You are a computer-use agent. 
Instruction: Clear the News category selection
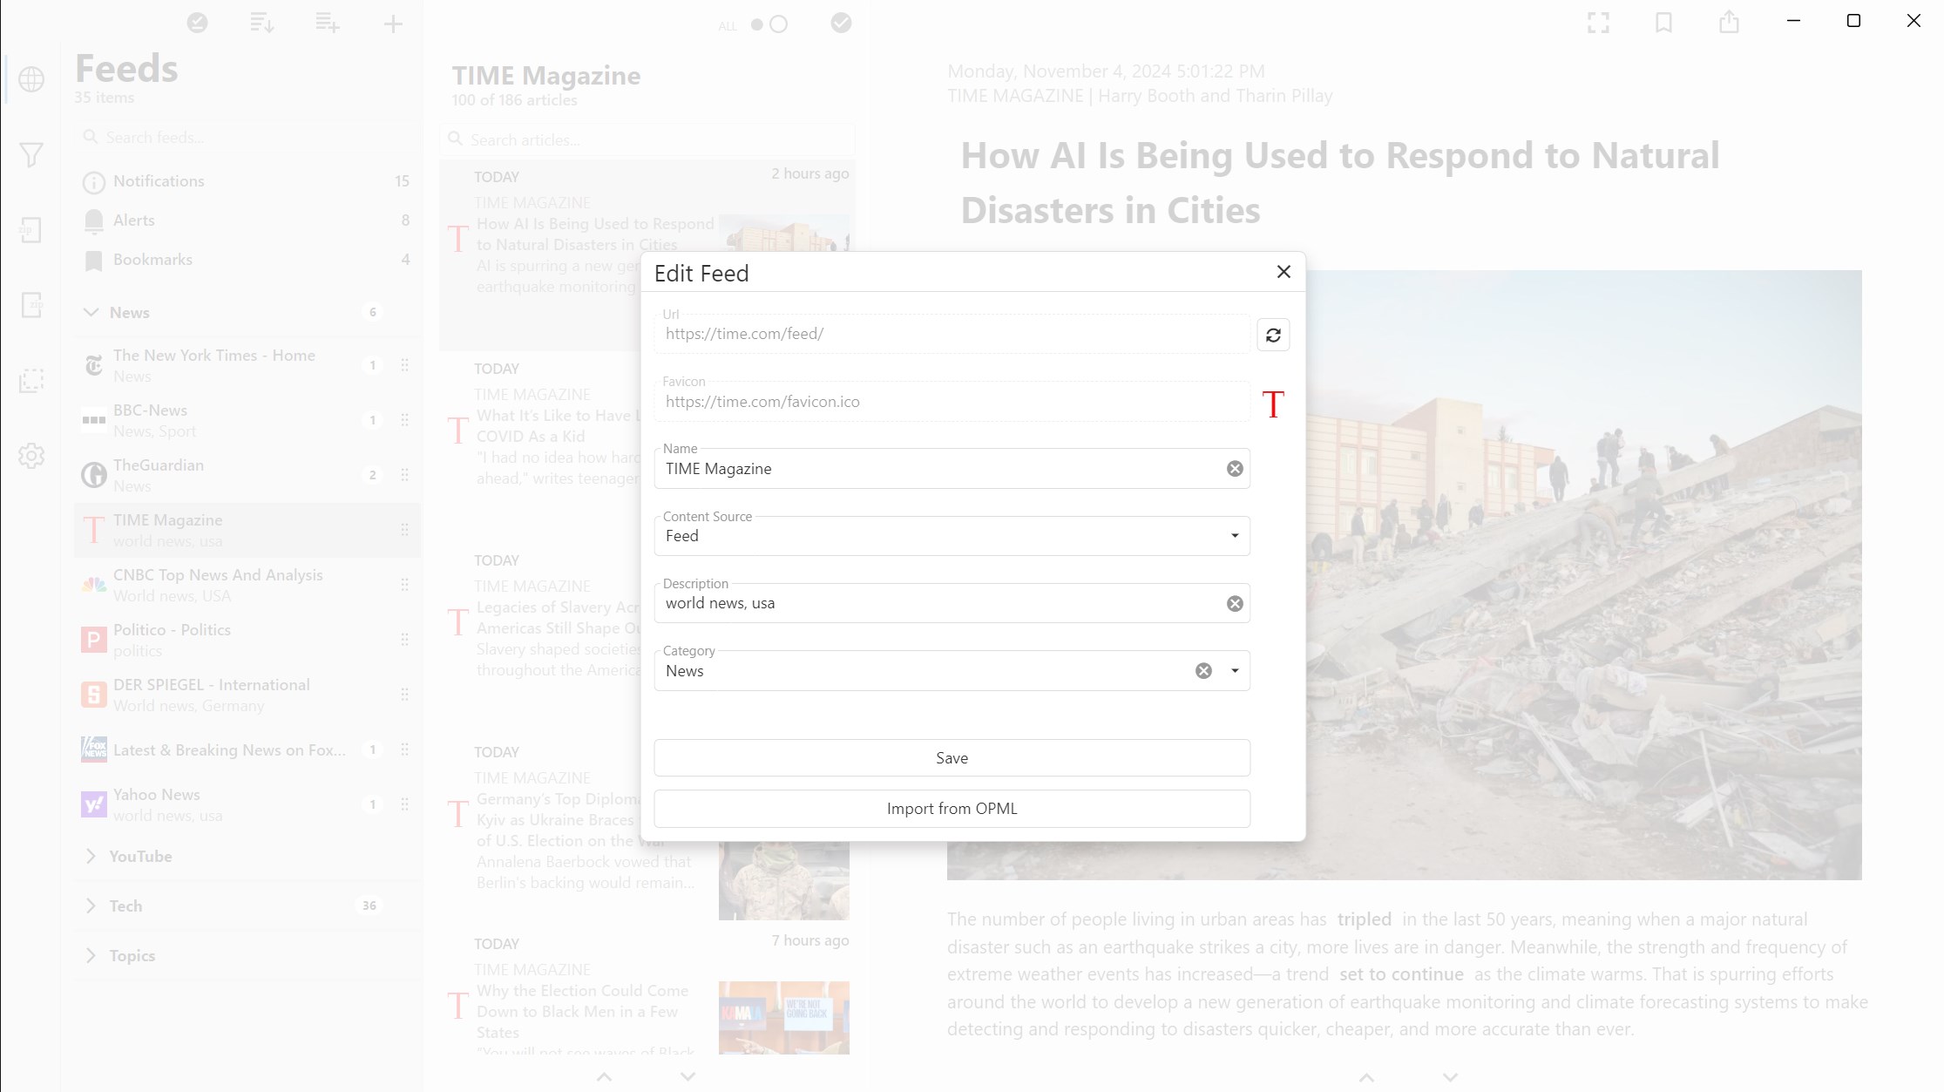1203,671
